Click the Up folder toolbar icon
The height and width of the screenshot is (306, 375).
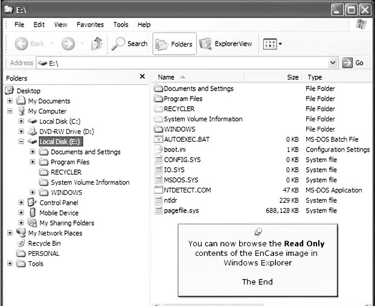pyautogui.click(x=97, y=43)
